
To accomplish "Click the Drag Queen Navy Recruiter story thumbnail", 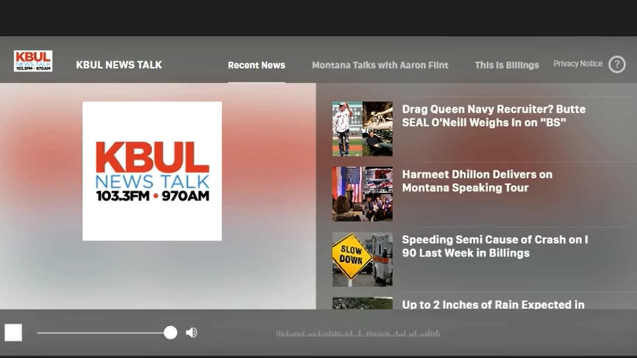I will [x=362, y=129].
